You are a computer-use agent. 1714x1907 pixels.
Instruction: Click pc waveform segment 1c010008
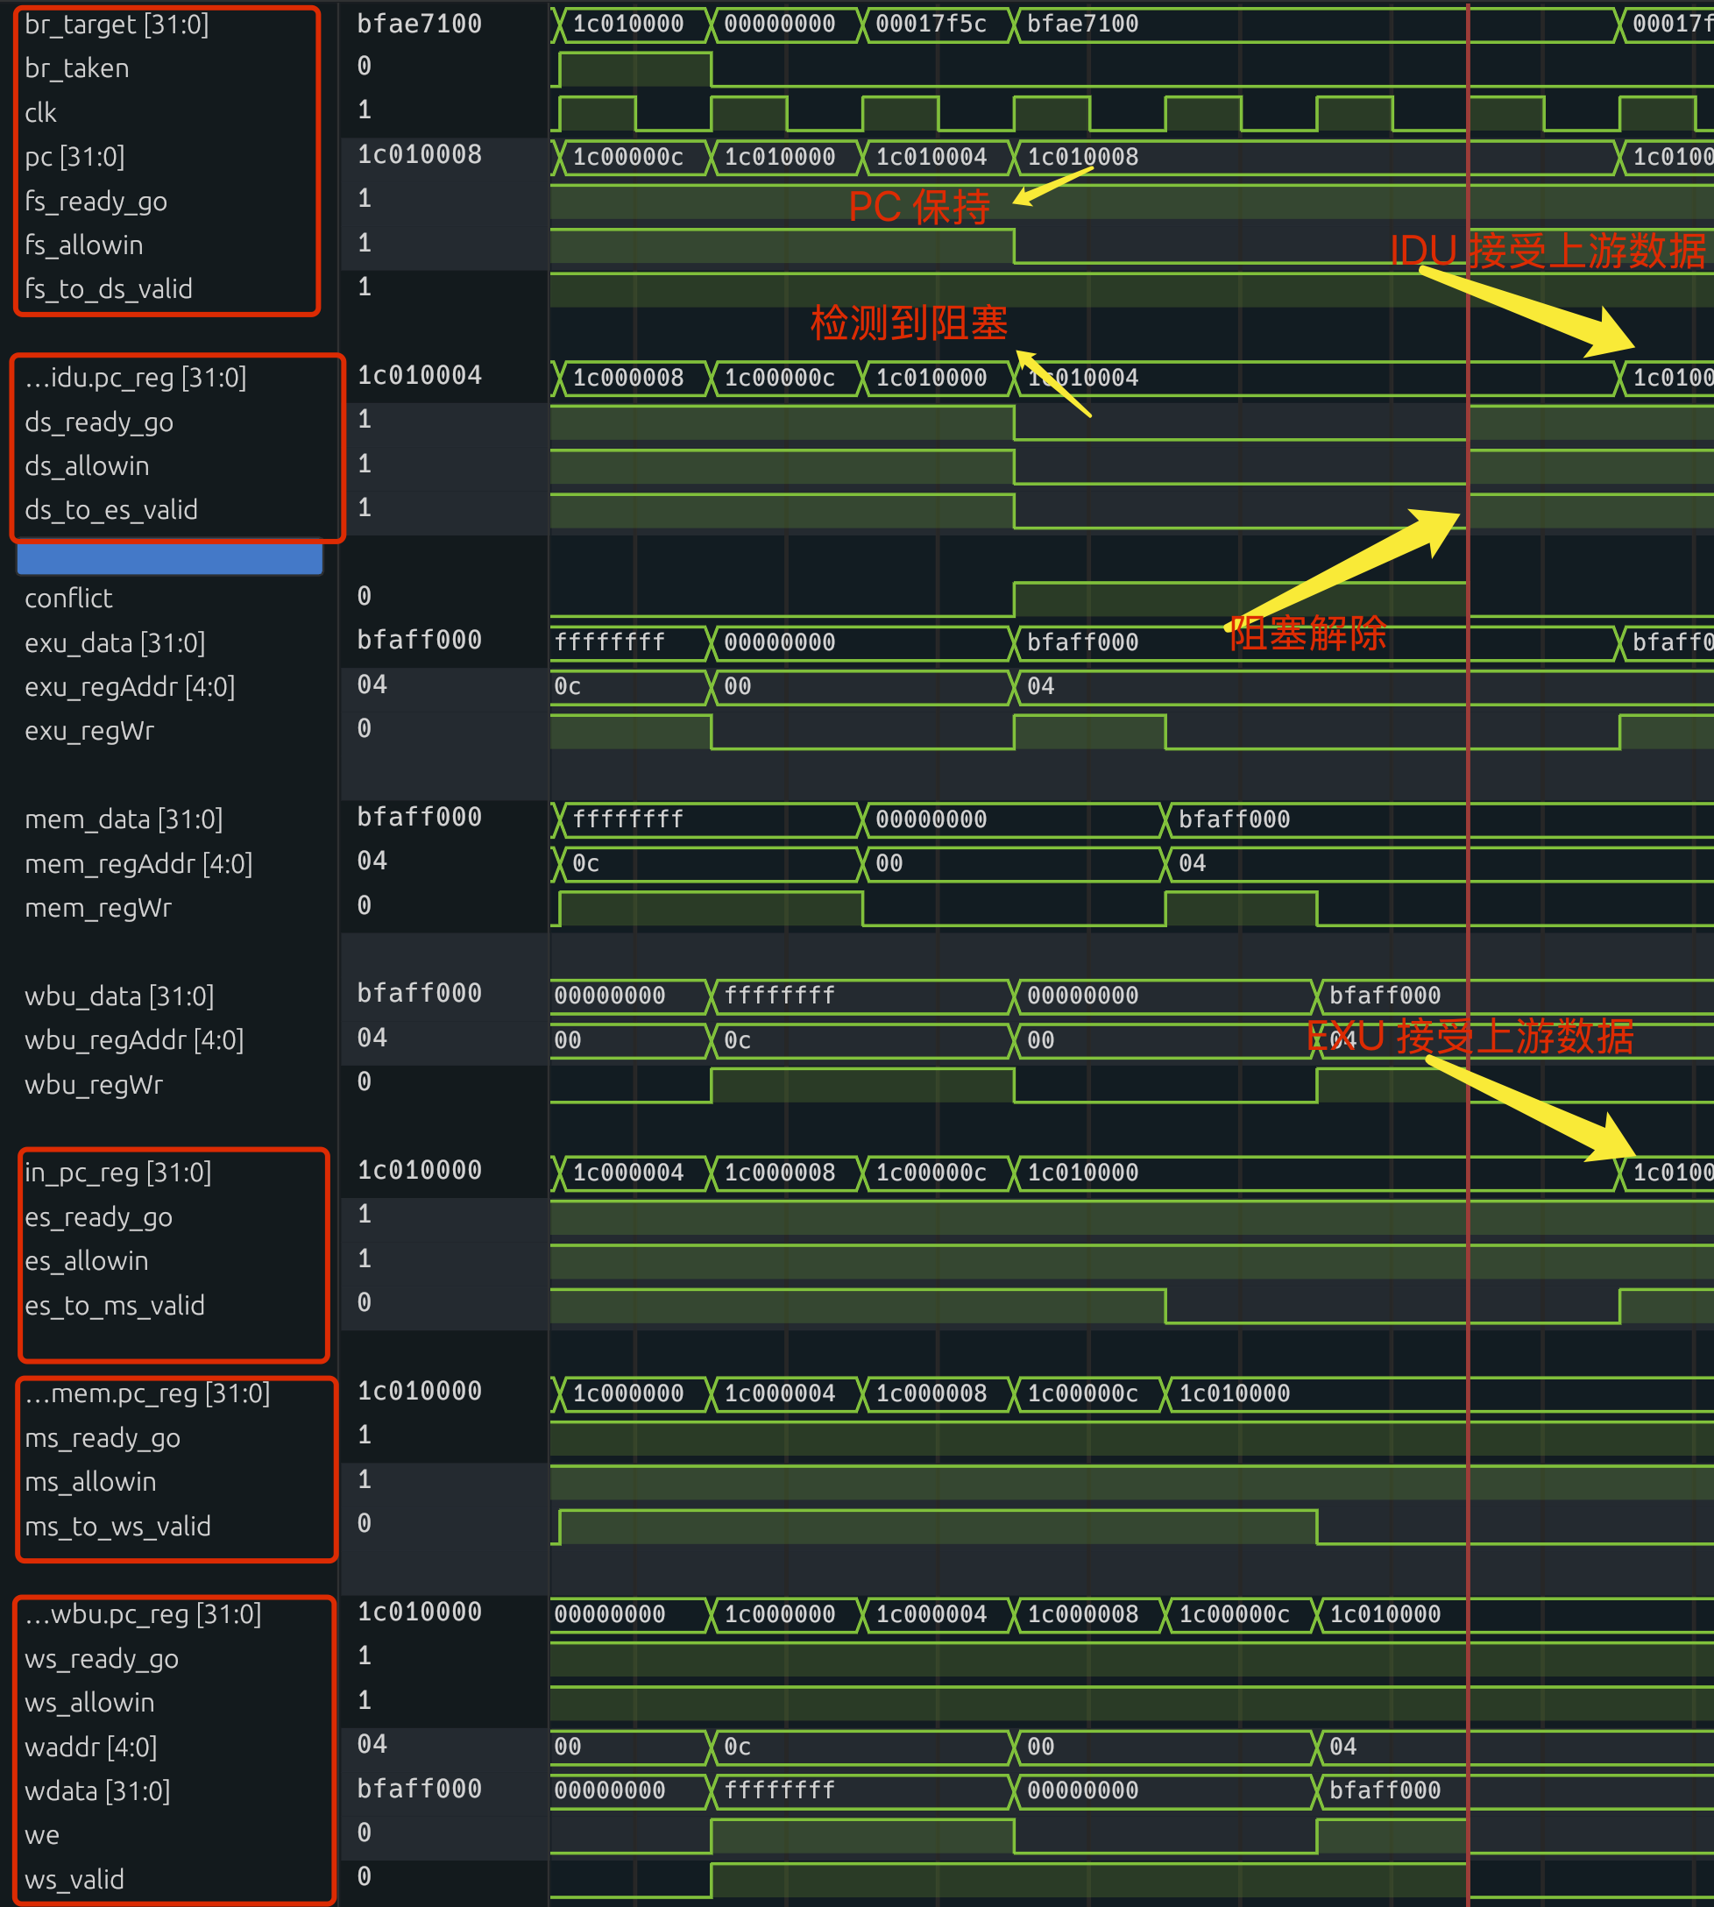(x=1083, y=157)
